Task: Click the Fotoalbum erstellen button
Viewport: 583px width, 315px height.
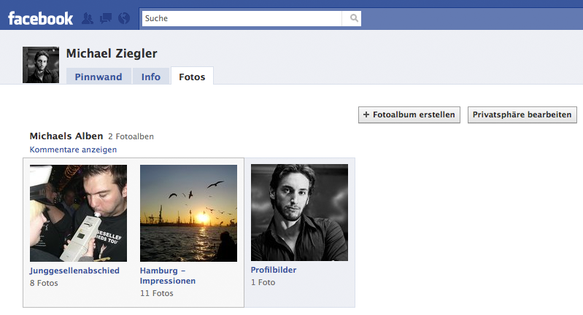Action: click(x=409, y=114)
